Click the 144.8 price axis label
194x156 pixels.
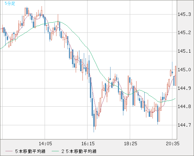[x=184, y=106]
